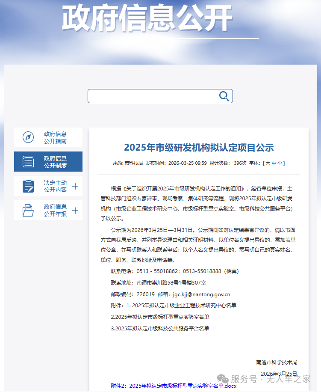The image size is (321, 392).
Task: Click the 政府信息公开 banner title
Action: click(x=147, y=18)
